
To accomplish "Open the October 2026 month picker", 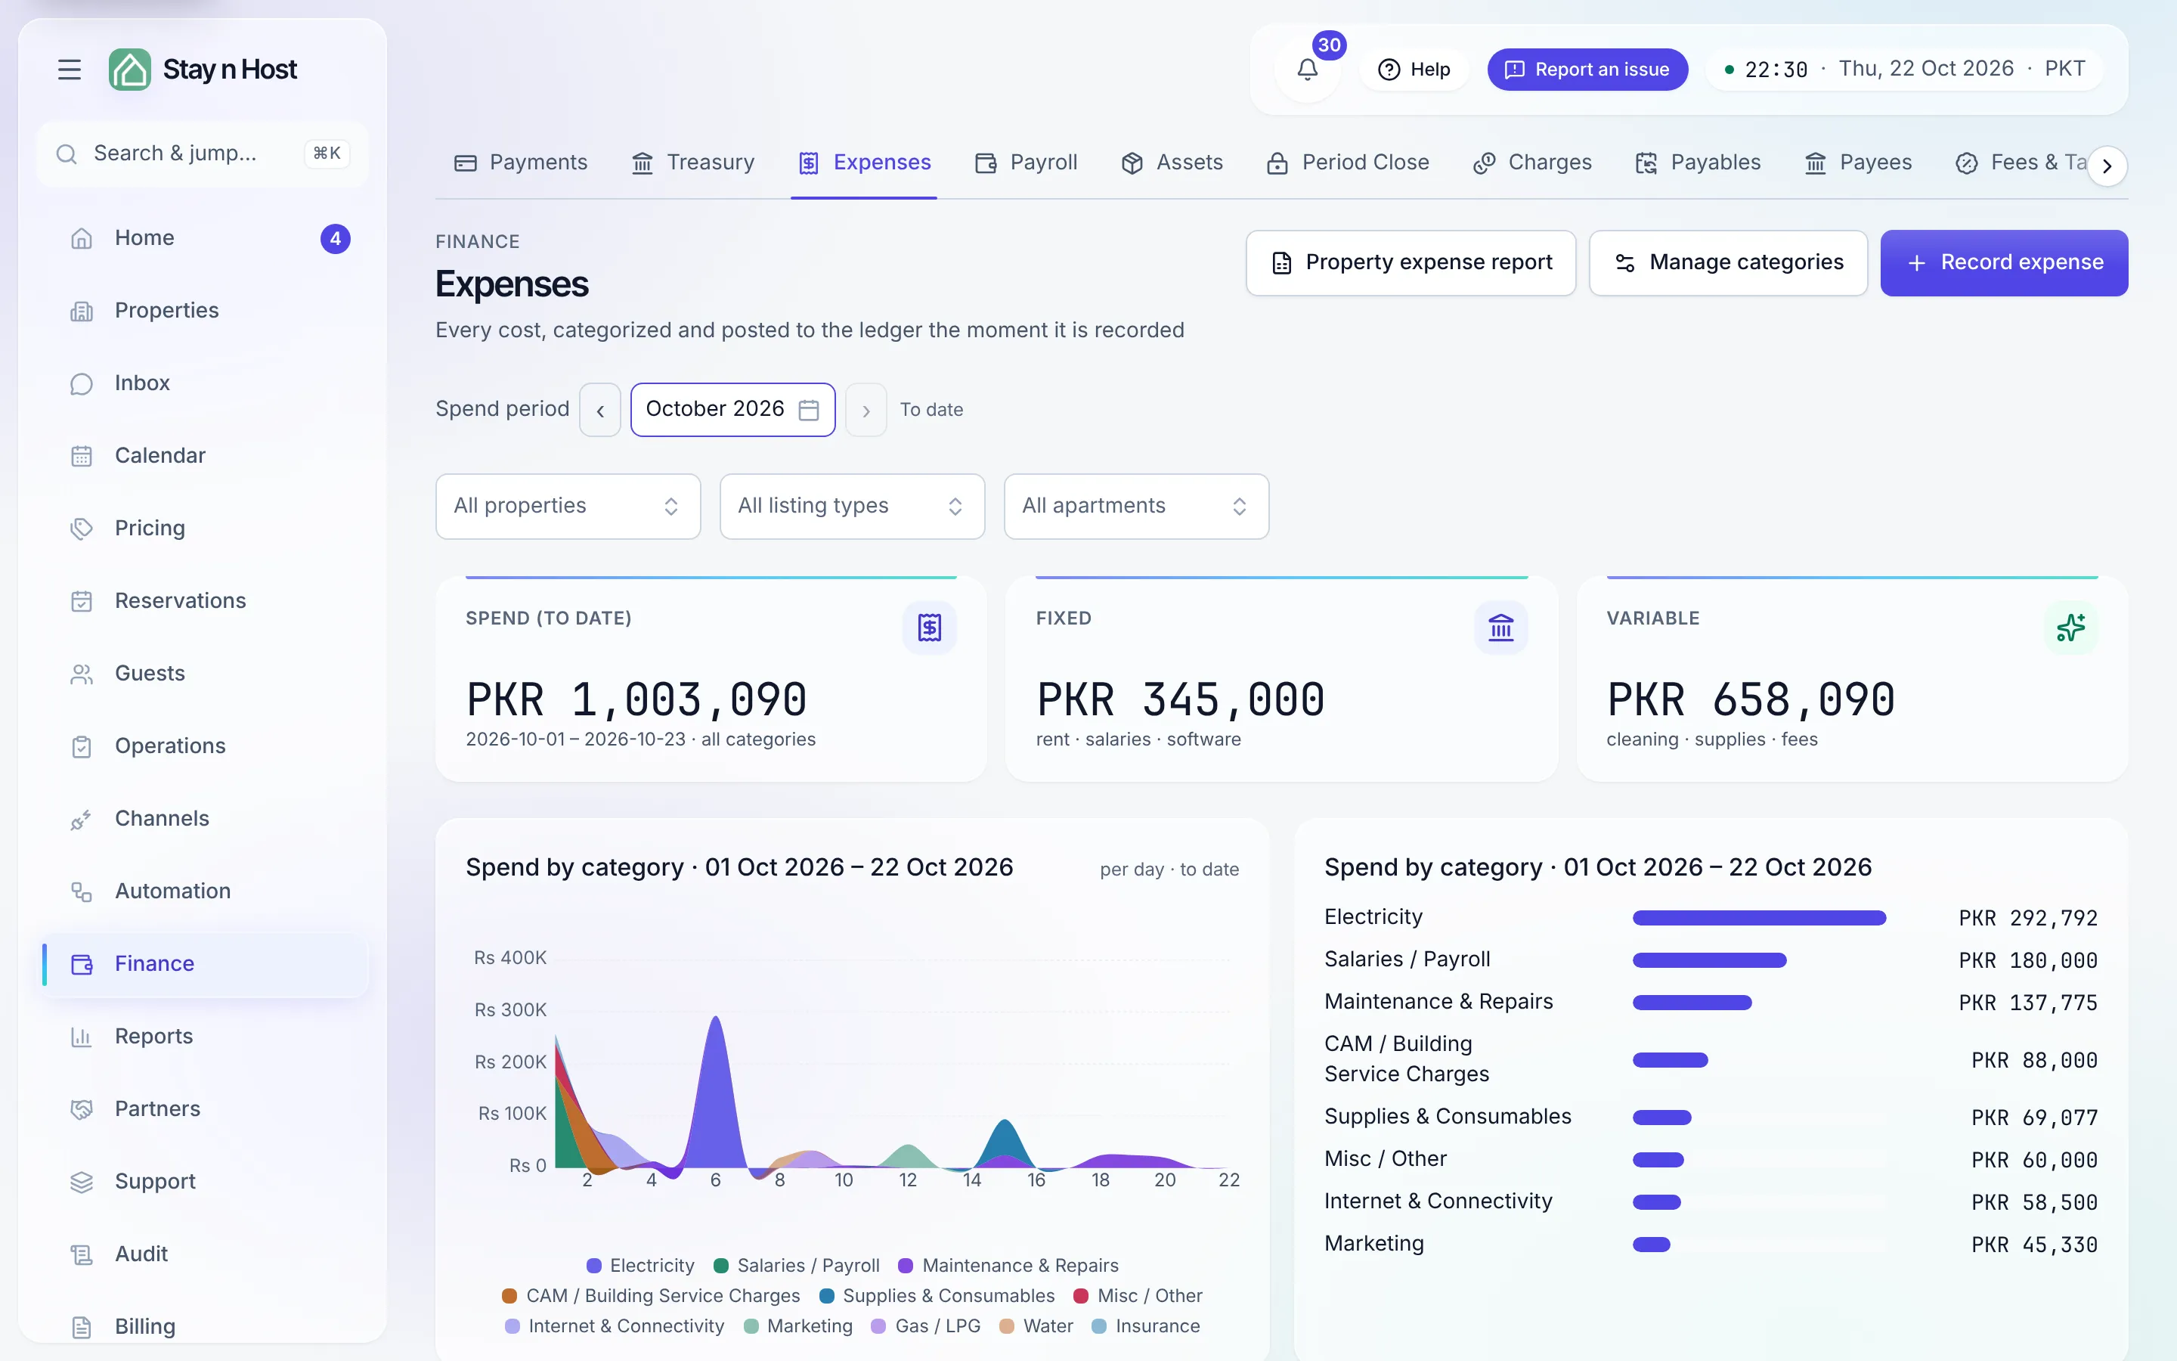I will point(732,411).
